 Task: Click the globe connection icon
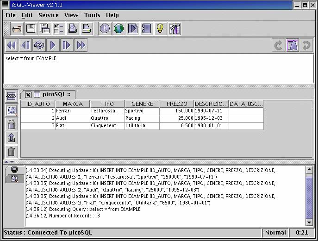(119, 29)
